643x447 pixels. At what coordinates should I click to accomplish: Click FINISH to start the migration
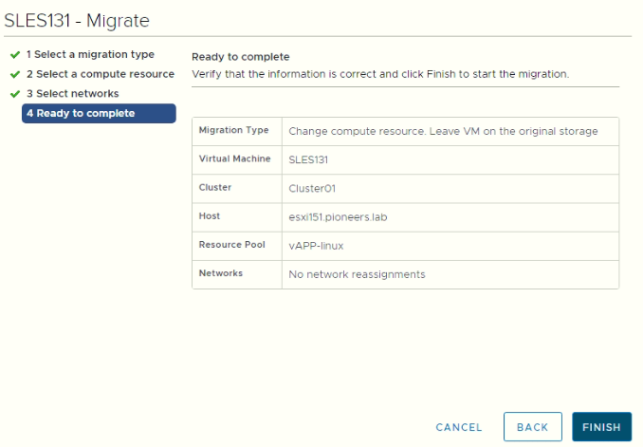[601, 427]
